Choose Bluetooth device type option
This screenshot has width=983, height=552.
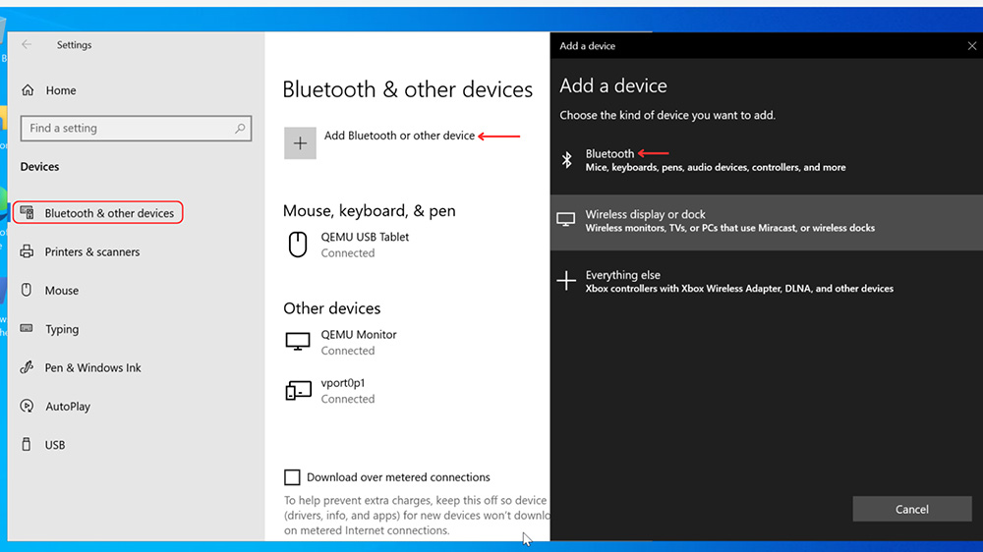point(767,160)
